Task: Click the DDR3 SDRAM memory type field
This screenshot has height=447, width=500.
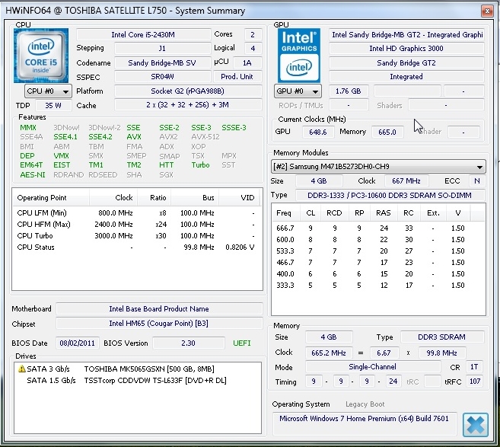Action: point(441,337)
